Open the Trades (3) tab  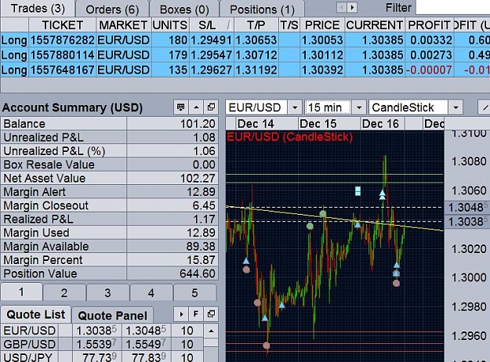coord(38,9)
